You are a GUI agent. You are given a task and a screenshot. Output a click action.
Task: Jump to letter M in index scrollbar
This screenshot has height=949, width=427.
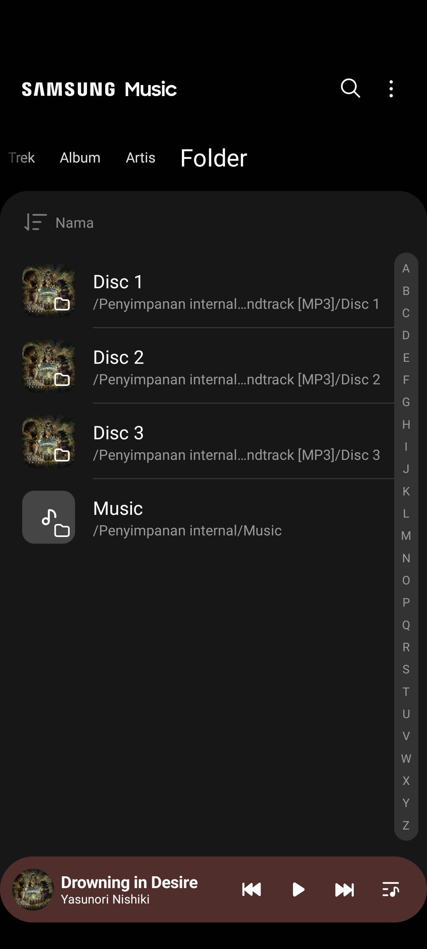(x=406, y=536)
